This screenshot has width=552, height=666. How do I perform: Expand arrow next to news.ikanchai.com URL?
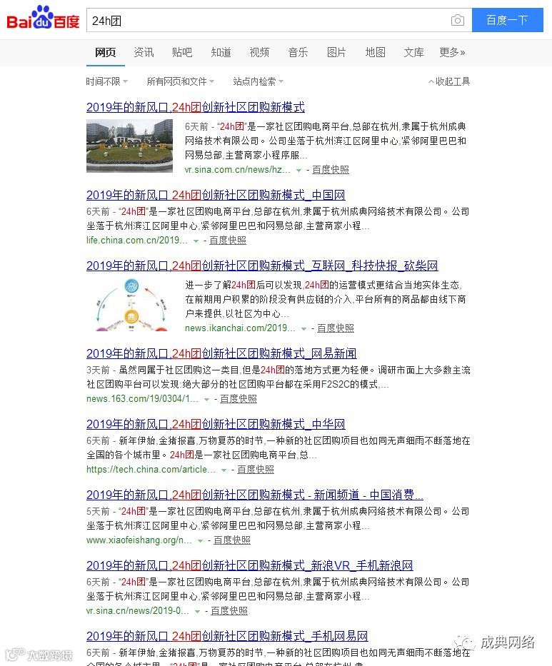(x=303, y=329)
